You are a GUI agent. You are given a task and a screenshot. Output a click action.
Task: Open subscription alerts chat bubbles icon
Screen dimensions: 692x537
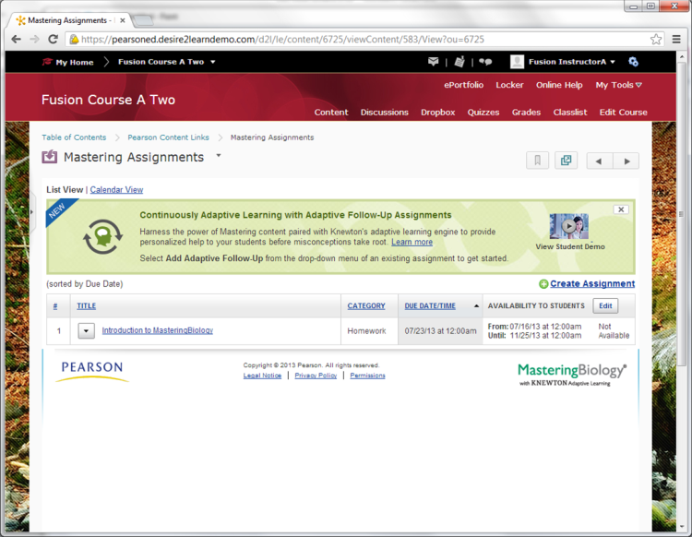(485, 62)
